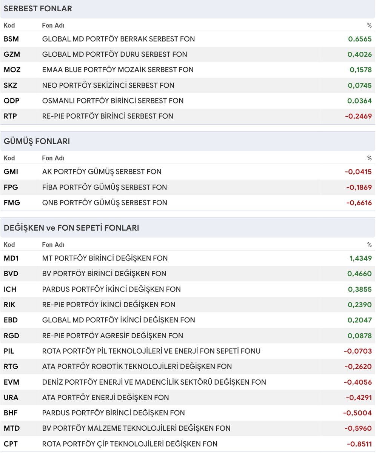The image size is (376, 453).
Task: Select fund code RIK
Action: [10, 305]
